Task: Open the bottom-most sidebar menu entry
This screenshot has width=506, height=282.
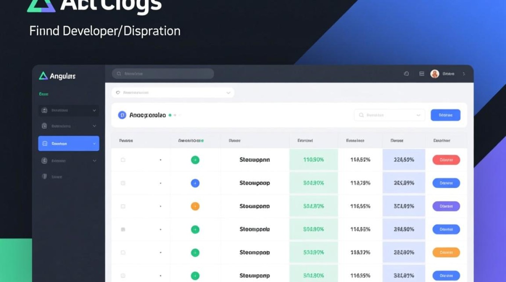Action: pos(56,176)
